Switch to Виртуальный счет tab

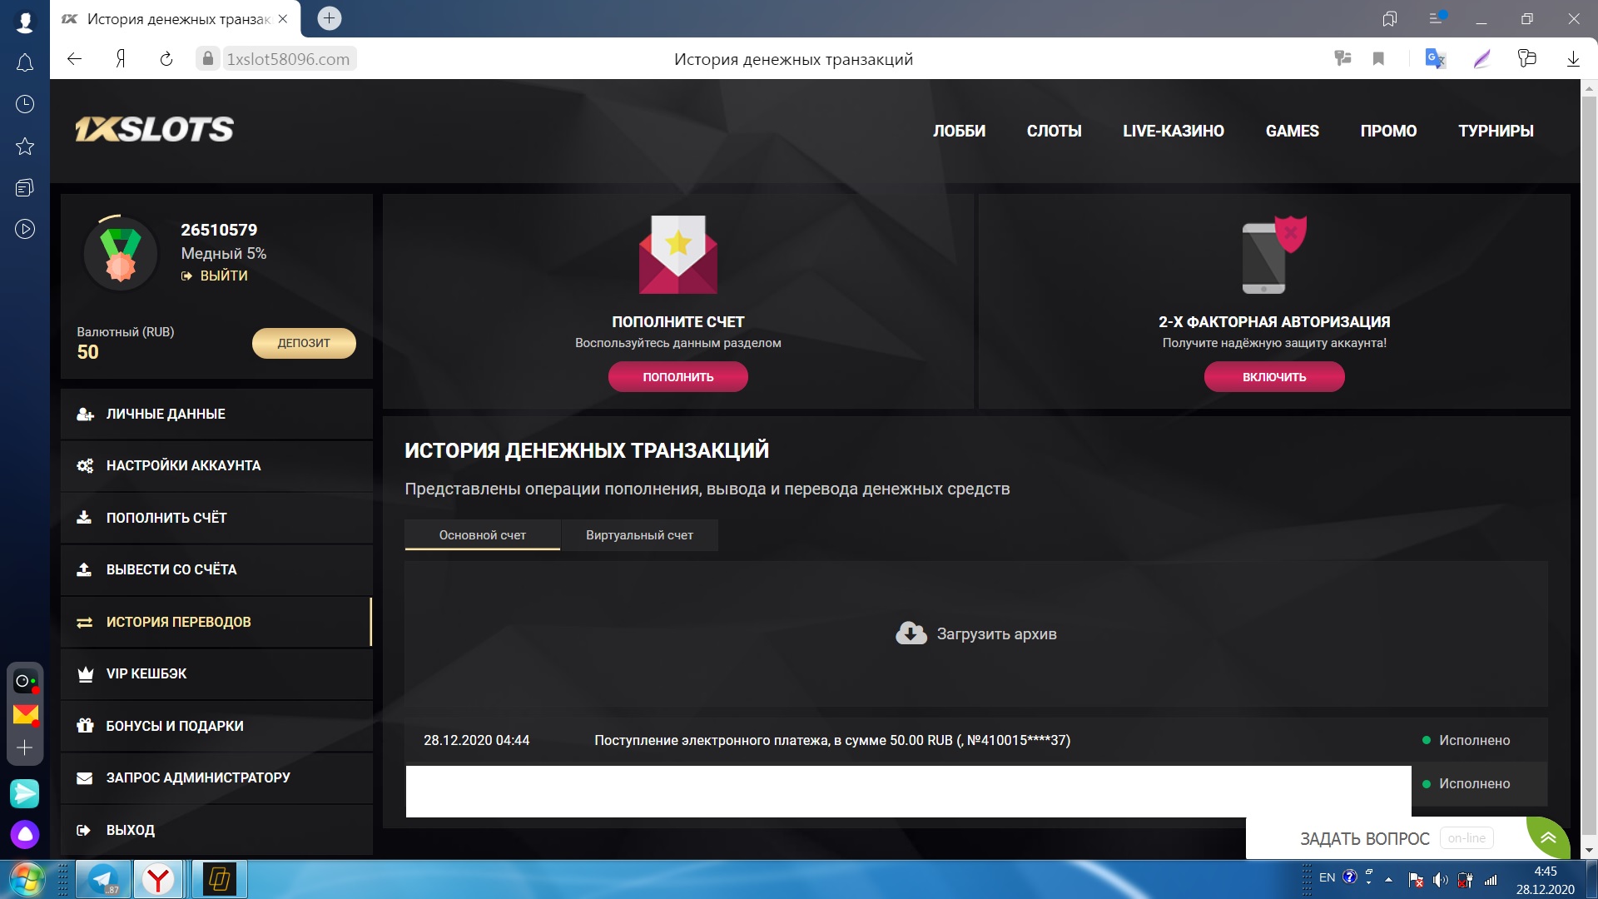(x=638, y=535)
